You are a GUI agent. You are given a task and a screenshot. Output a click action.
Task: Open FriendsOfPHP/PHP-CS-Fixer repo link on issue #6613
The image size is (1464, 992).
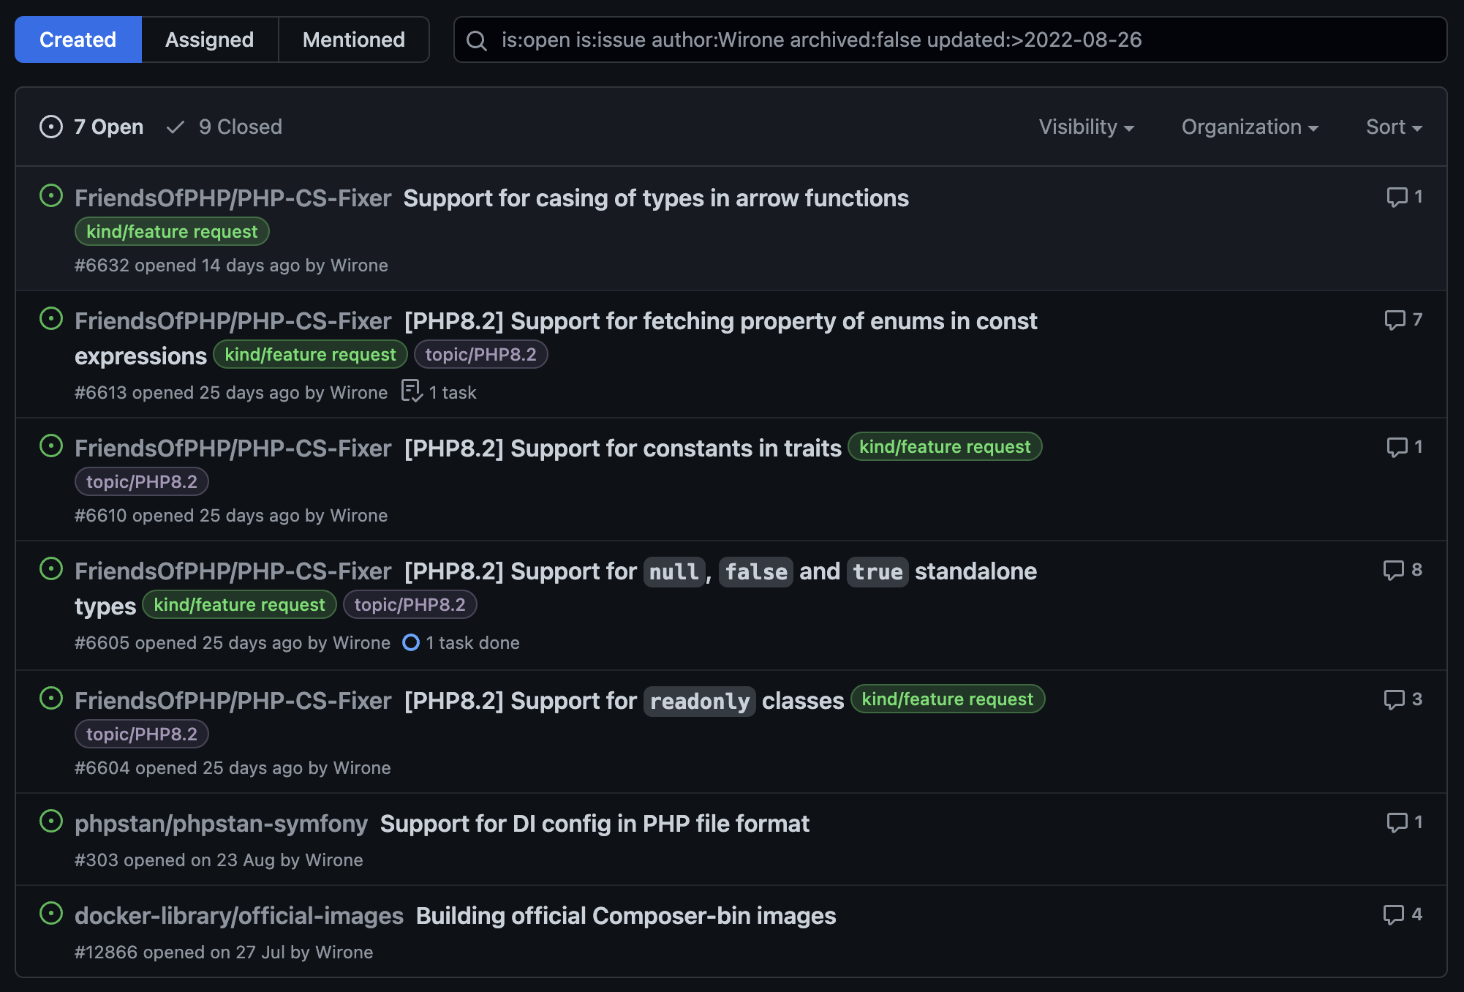[x=233, y=321]
